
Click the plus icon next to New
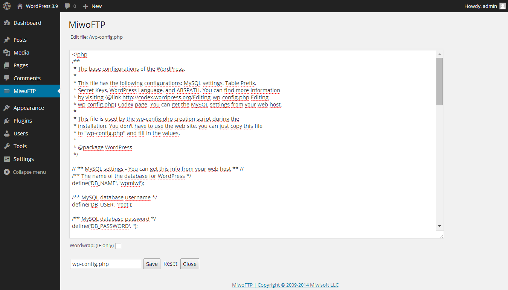coord(85,6)
